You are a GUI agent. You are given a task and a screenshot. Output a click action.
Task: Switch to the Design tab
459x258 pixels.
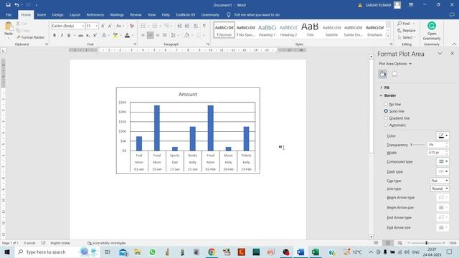(57, 14)
